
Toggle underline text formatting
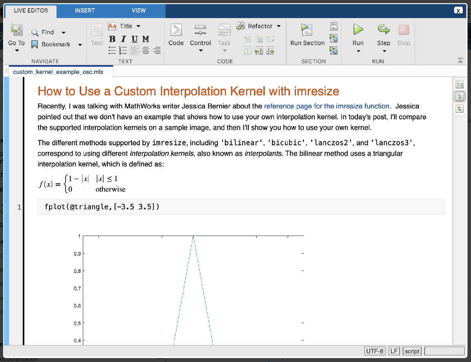point(134,39)
